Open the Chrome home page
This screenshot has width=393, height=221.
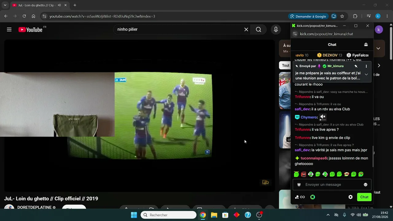33,16
